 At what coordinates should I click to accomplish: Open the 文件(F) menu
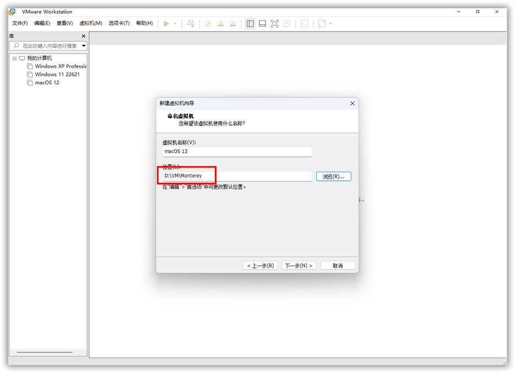tap(20, 23)
